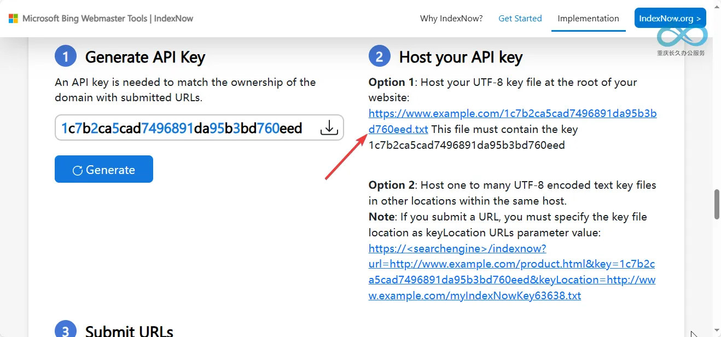Click the blue infinity watermark logo

coord(682,36)
